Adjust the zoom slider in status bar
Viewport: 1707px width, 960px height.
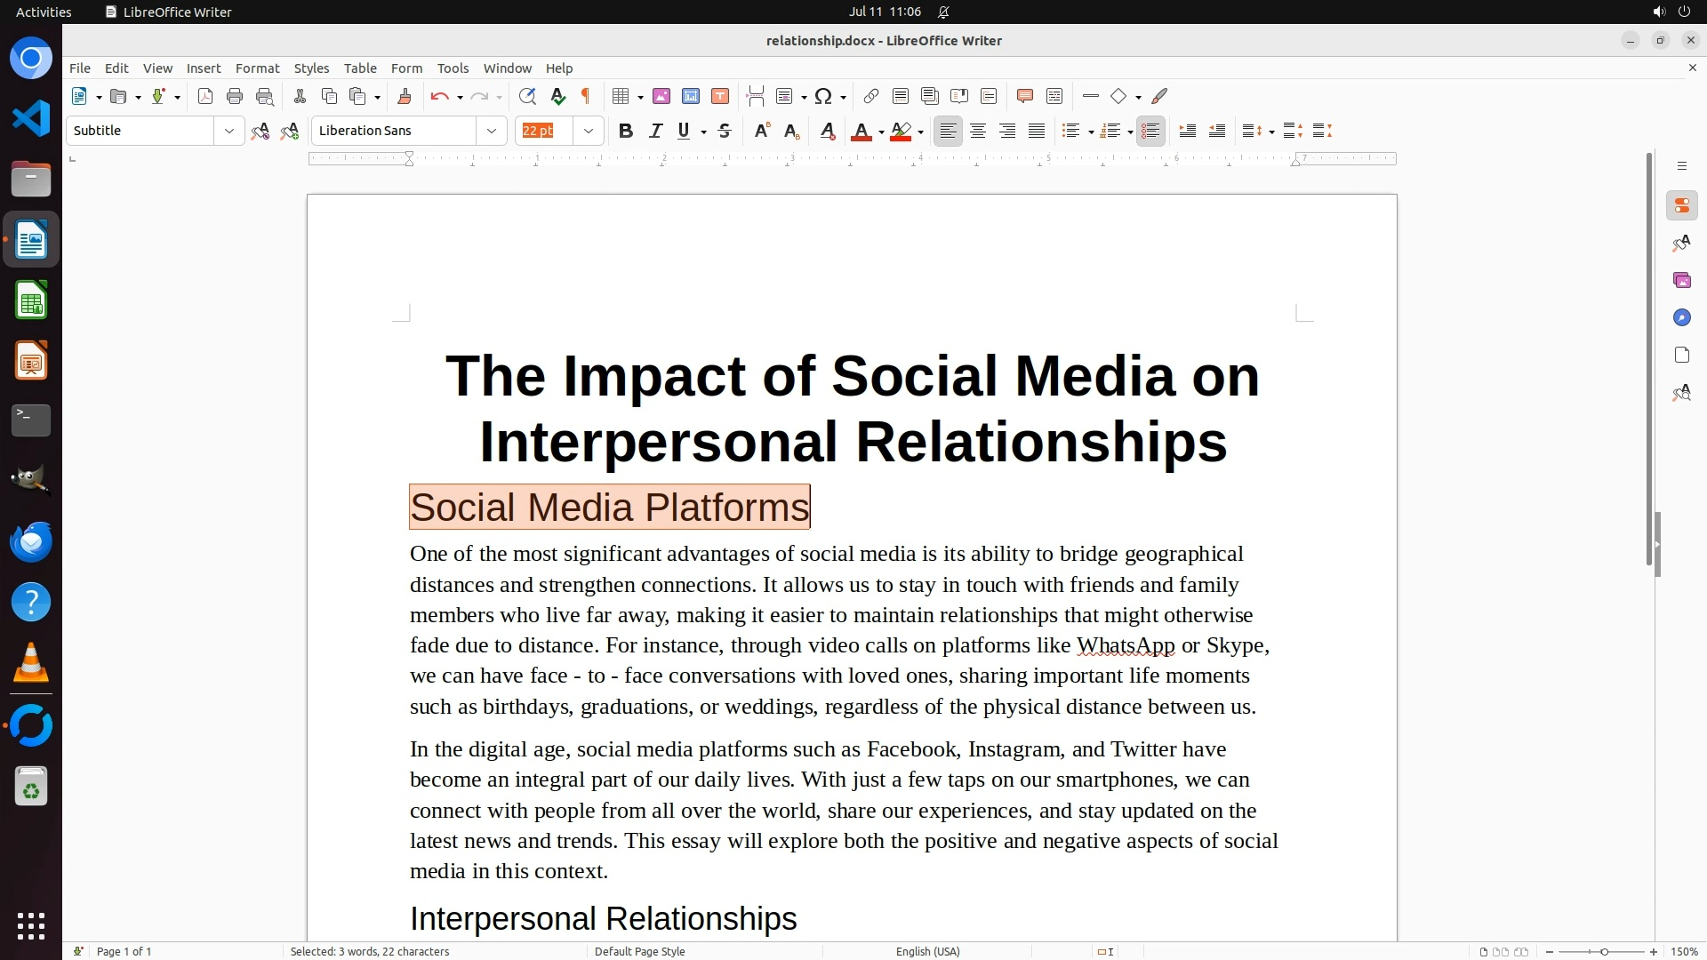pos(1603,951)
